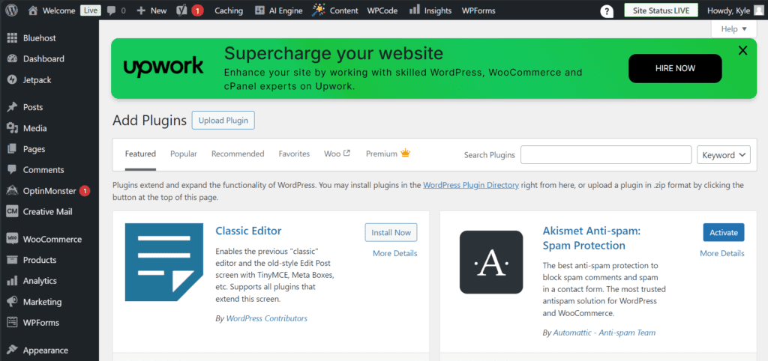Switch to the Popular tab
The height and width of the screenshot is (361, 768).
coord(184,154)
